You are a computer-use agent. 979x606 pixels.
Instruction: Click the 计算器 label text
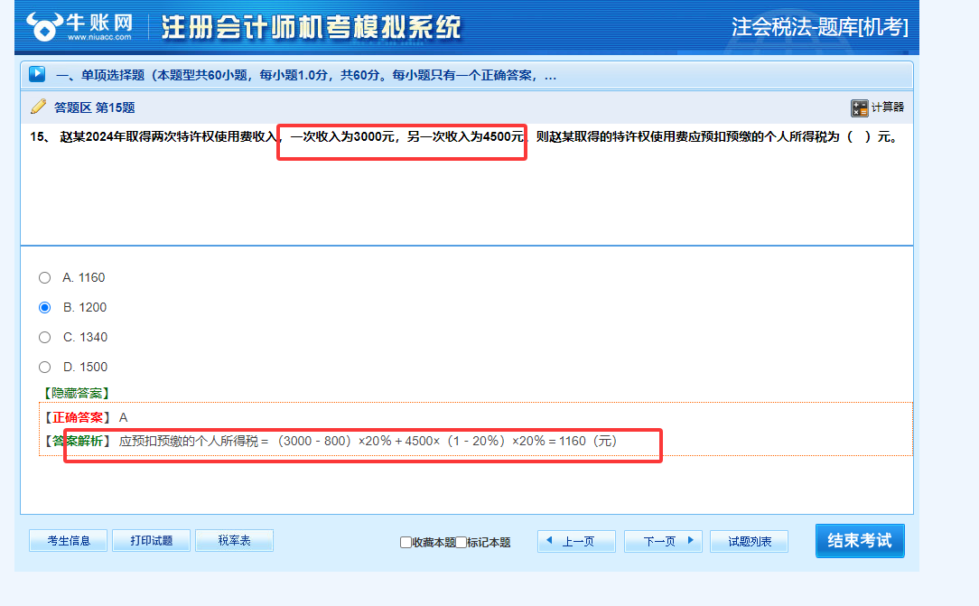pyautogui.click(x=887, y=107)
